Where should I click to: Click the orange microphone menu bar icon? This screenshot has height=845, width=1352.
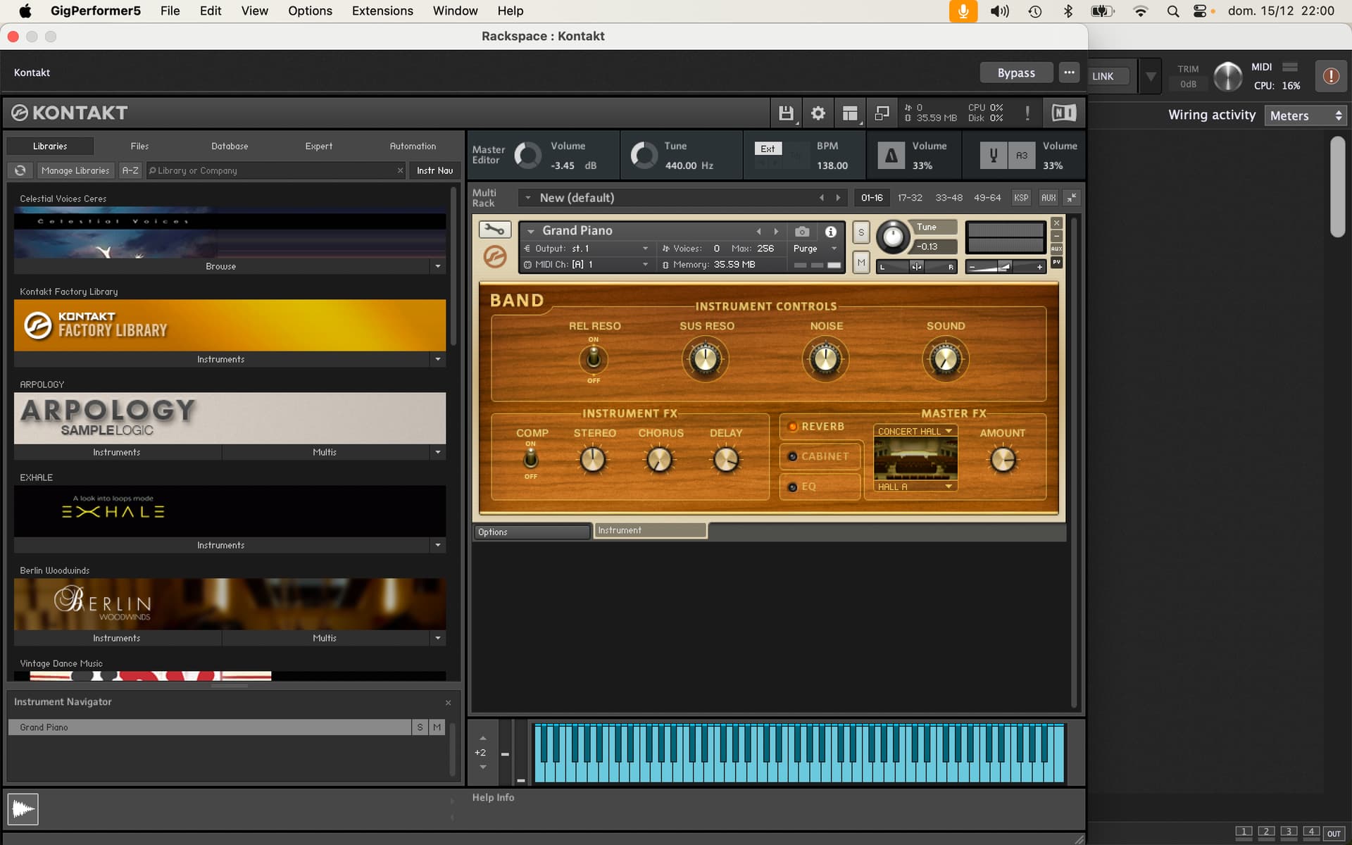[963, 11]
